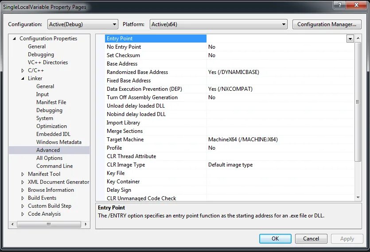
Task: Close the SingleLocalVariable Property Pages dialog
Action: point(356,5)
